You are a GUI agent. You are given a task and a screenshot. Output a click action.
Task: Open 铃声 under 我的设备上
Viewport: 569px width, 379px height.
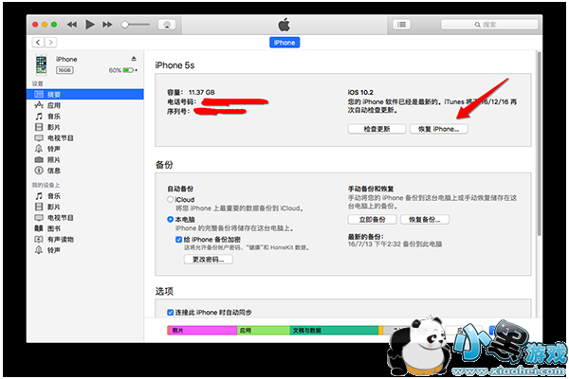pos(85,250)
